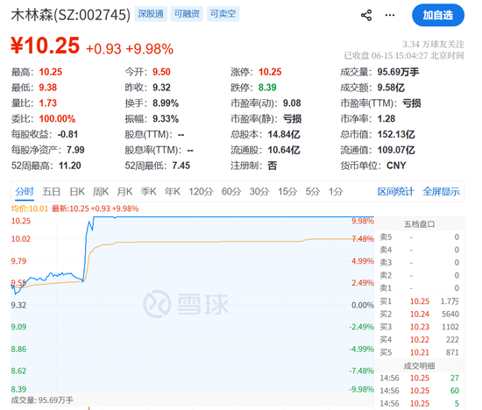The width and height of the screenshot is (482, 410).
Task: Select the 分时 chart tab
Action: click(x=25, y=192)
